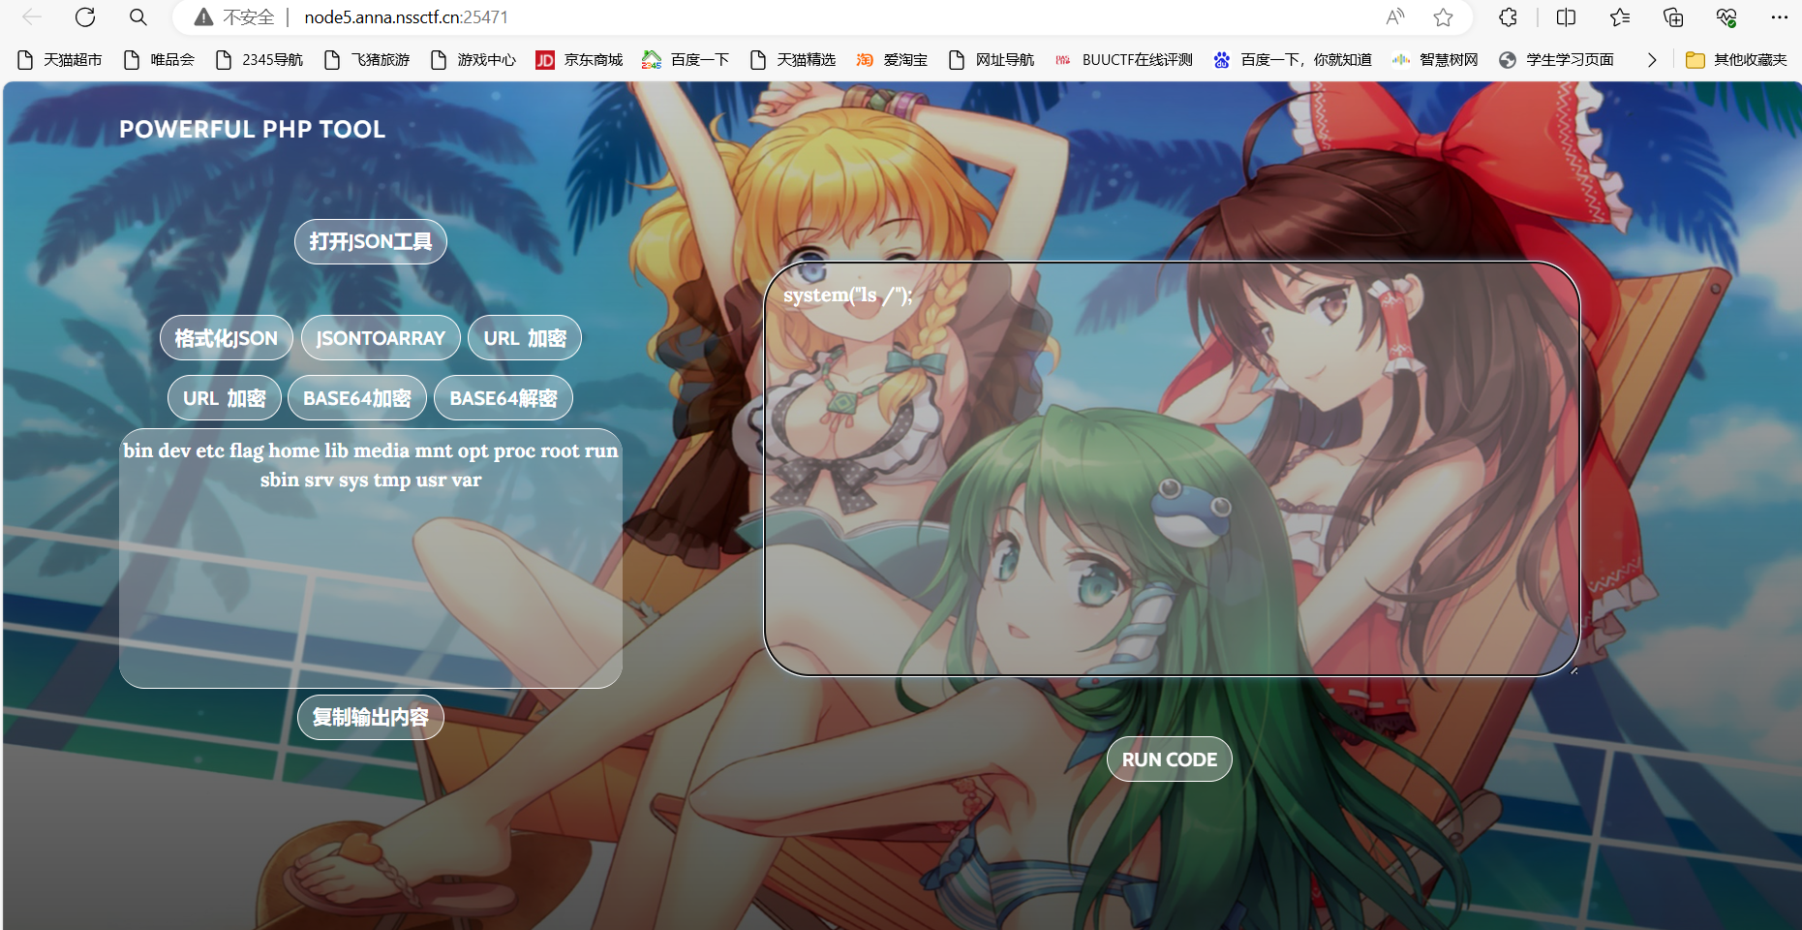Expand the bookmarks bar overflow chevron
The width and height of the screenshot is (1802, 930).
pyautogui.click(x=1652, y=60)
